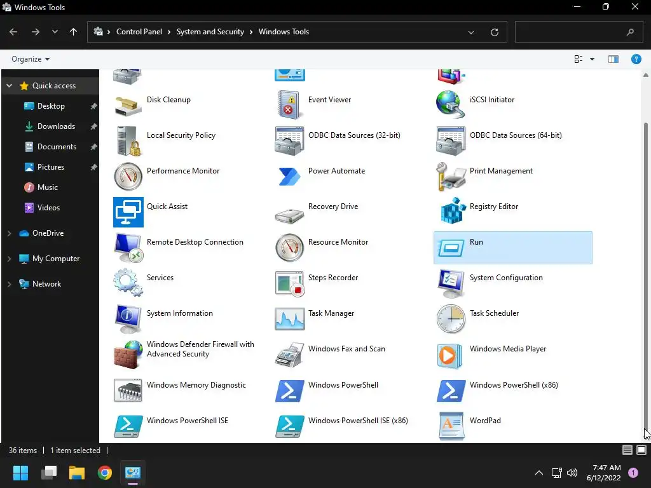The image size is (651, 488).
Task: Refresh the Windows Tools folder
Action: (494, 32)
